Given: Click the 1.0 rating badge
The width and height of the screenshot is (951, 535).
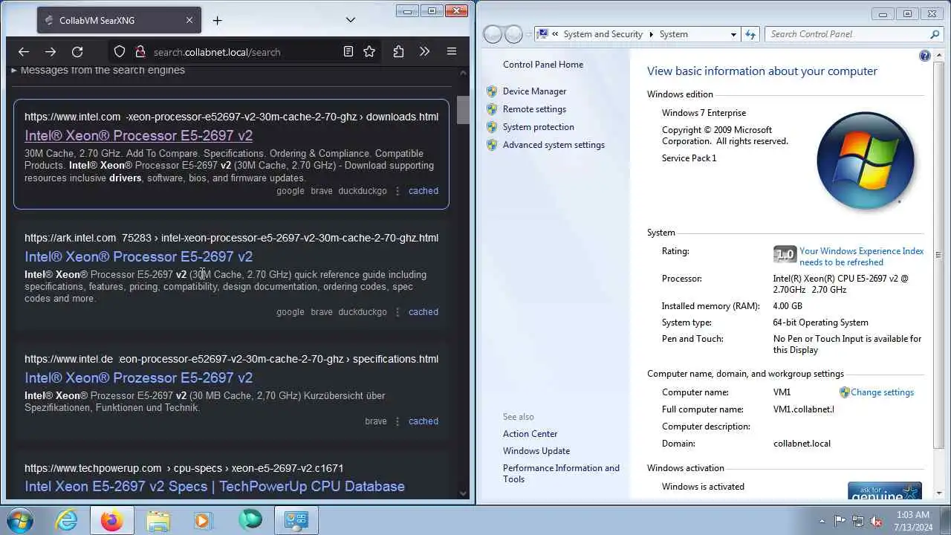Looking at the screenshot, I should tap(785, 255).
